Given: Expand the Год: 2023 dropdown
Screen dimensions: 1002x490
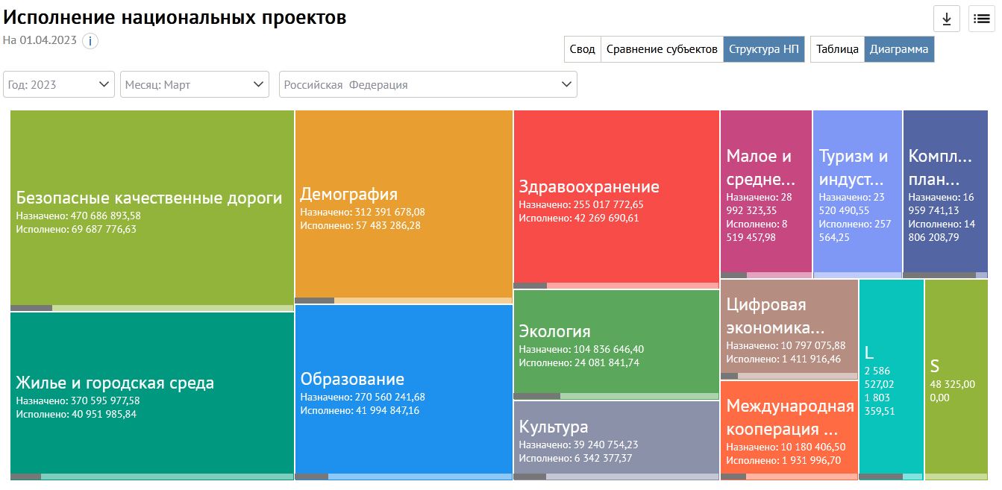Looking at the screenshot, I should coord(59,84).
